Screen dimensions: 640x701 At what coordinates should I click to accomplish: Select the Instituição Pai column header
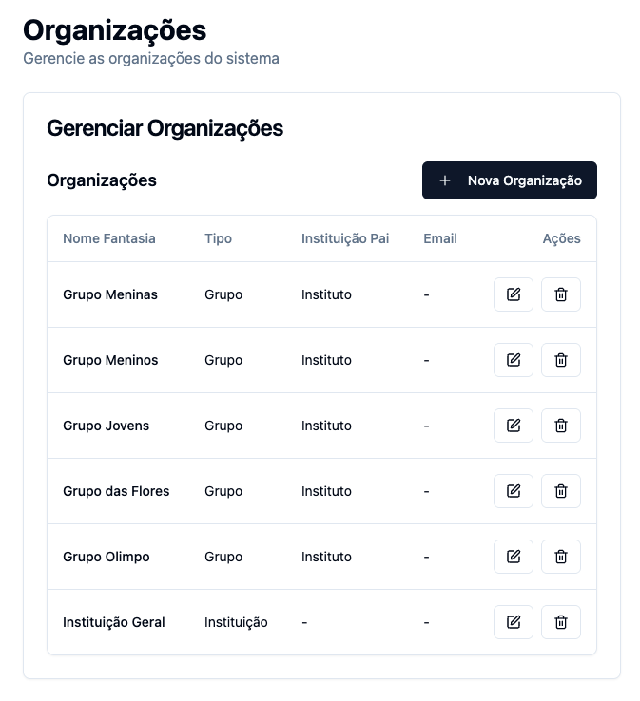[x=345, y=238]
